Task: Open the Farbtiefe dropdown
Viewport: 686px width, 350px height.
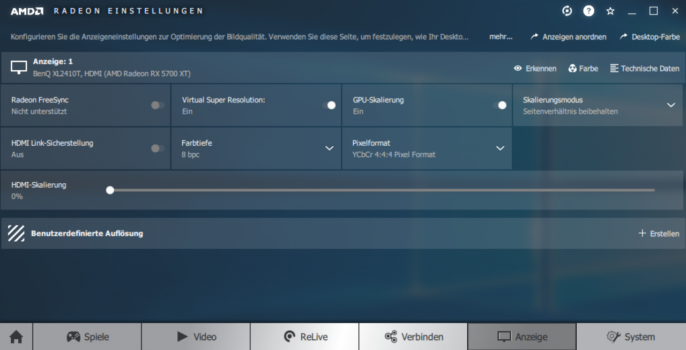Action: [x=330, y=148]
